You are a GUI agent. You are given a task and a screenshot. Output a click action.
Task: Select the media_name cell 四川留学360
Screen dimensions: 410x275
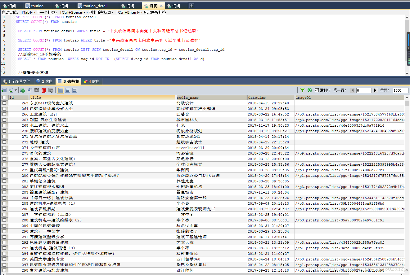pos(211,259)
